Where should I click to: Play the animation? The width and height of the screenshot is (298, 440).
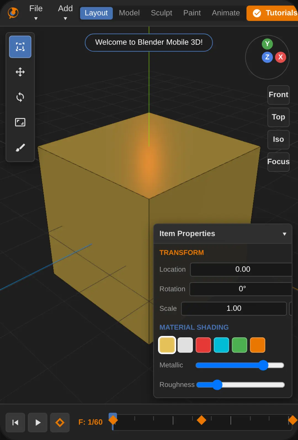[38, 422]
